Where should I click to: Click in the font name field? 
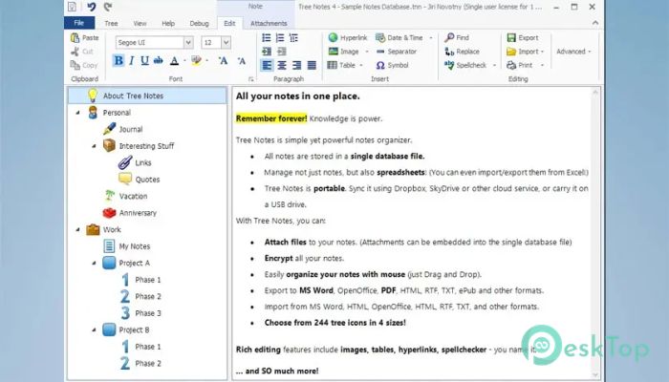149,42
